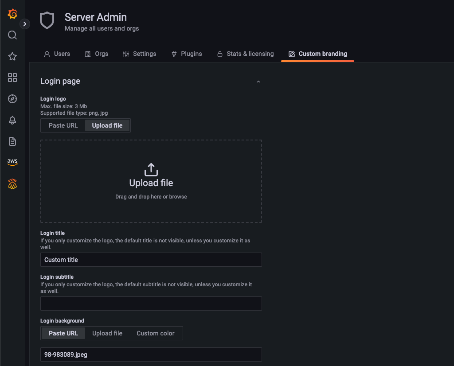
Task: Open the AWS app icon in sidebar
Action: (x=12, y=162)
